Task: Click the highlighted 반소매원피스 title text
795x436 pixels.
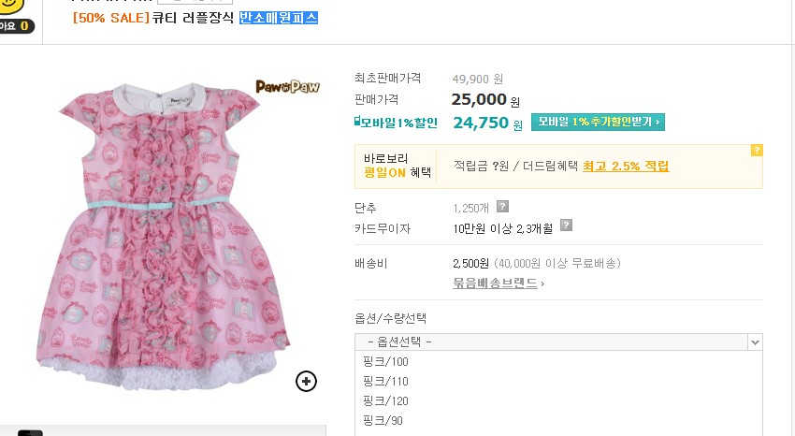Action: 279,18
